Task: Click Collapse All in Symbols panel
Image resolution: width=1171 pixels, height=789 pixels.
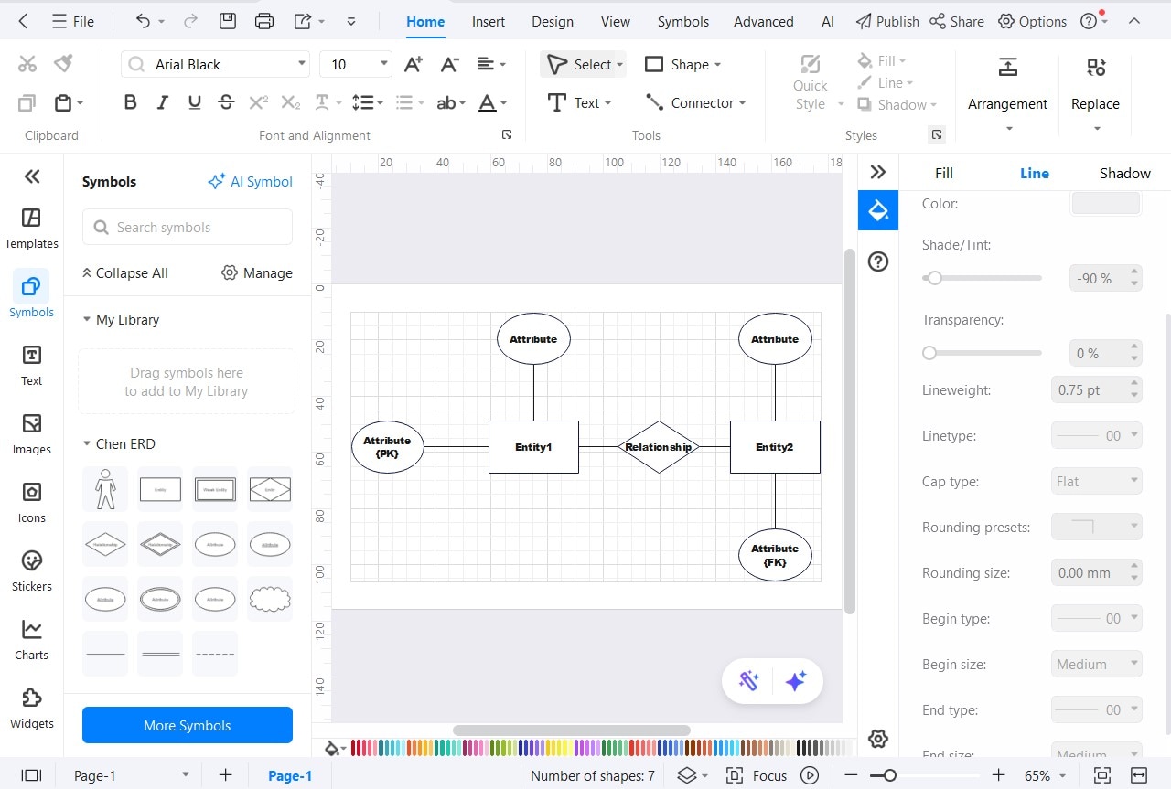Action: tap(125, 272)
